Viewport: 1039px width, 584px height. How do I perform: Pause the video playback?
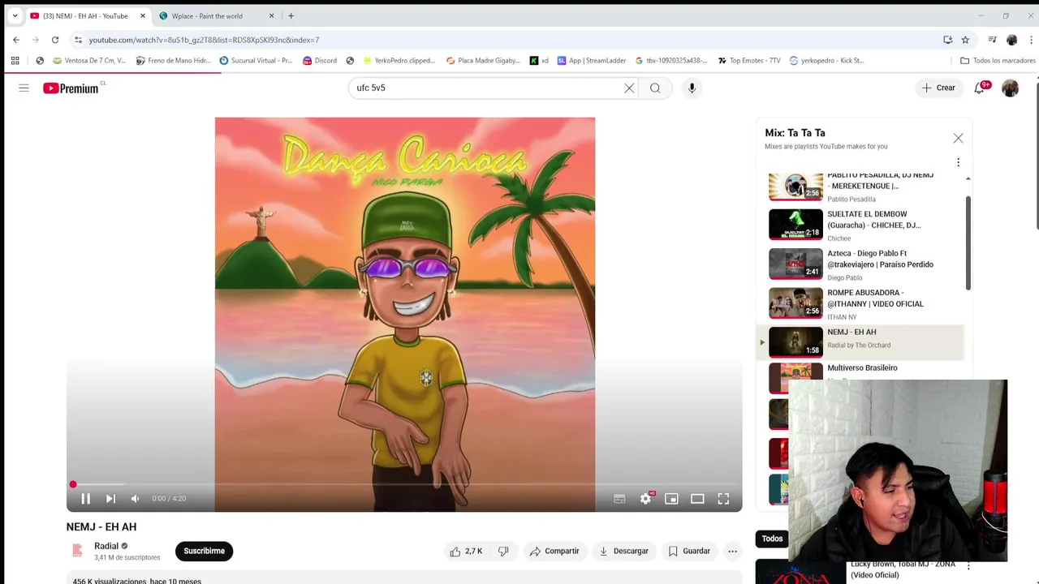click(85, 499)
